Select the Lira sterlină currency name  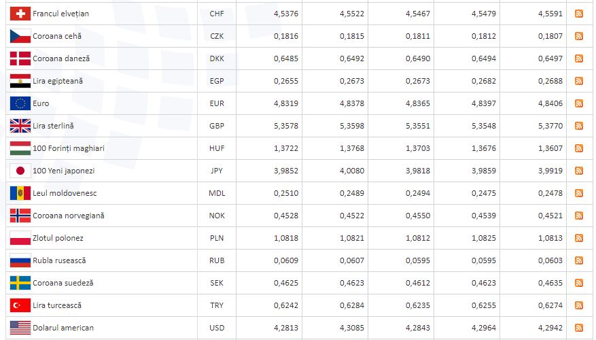(x=53, y=126)
